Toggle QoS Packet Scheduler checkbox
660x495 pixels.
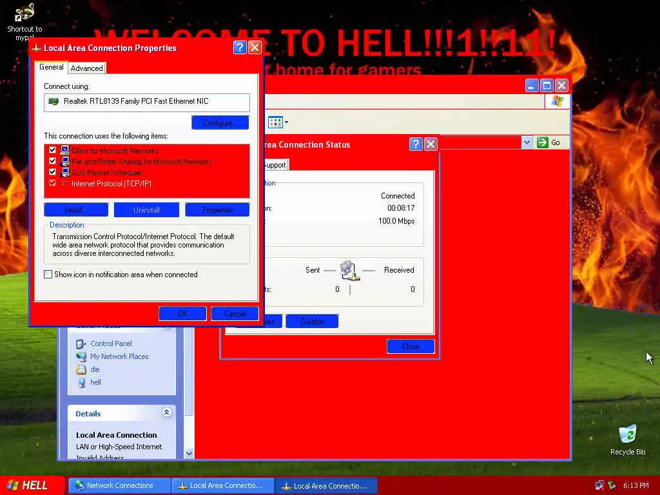point(52,171)
